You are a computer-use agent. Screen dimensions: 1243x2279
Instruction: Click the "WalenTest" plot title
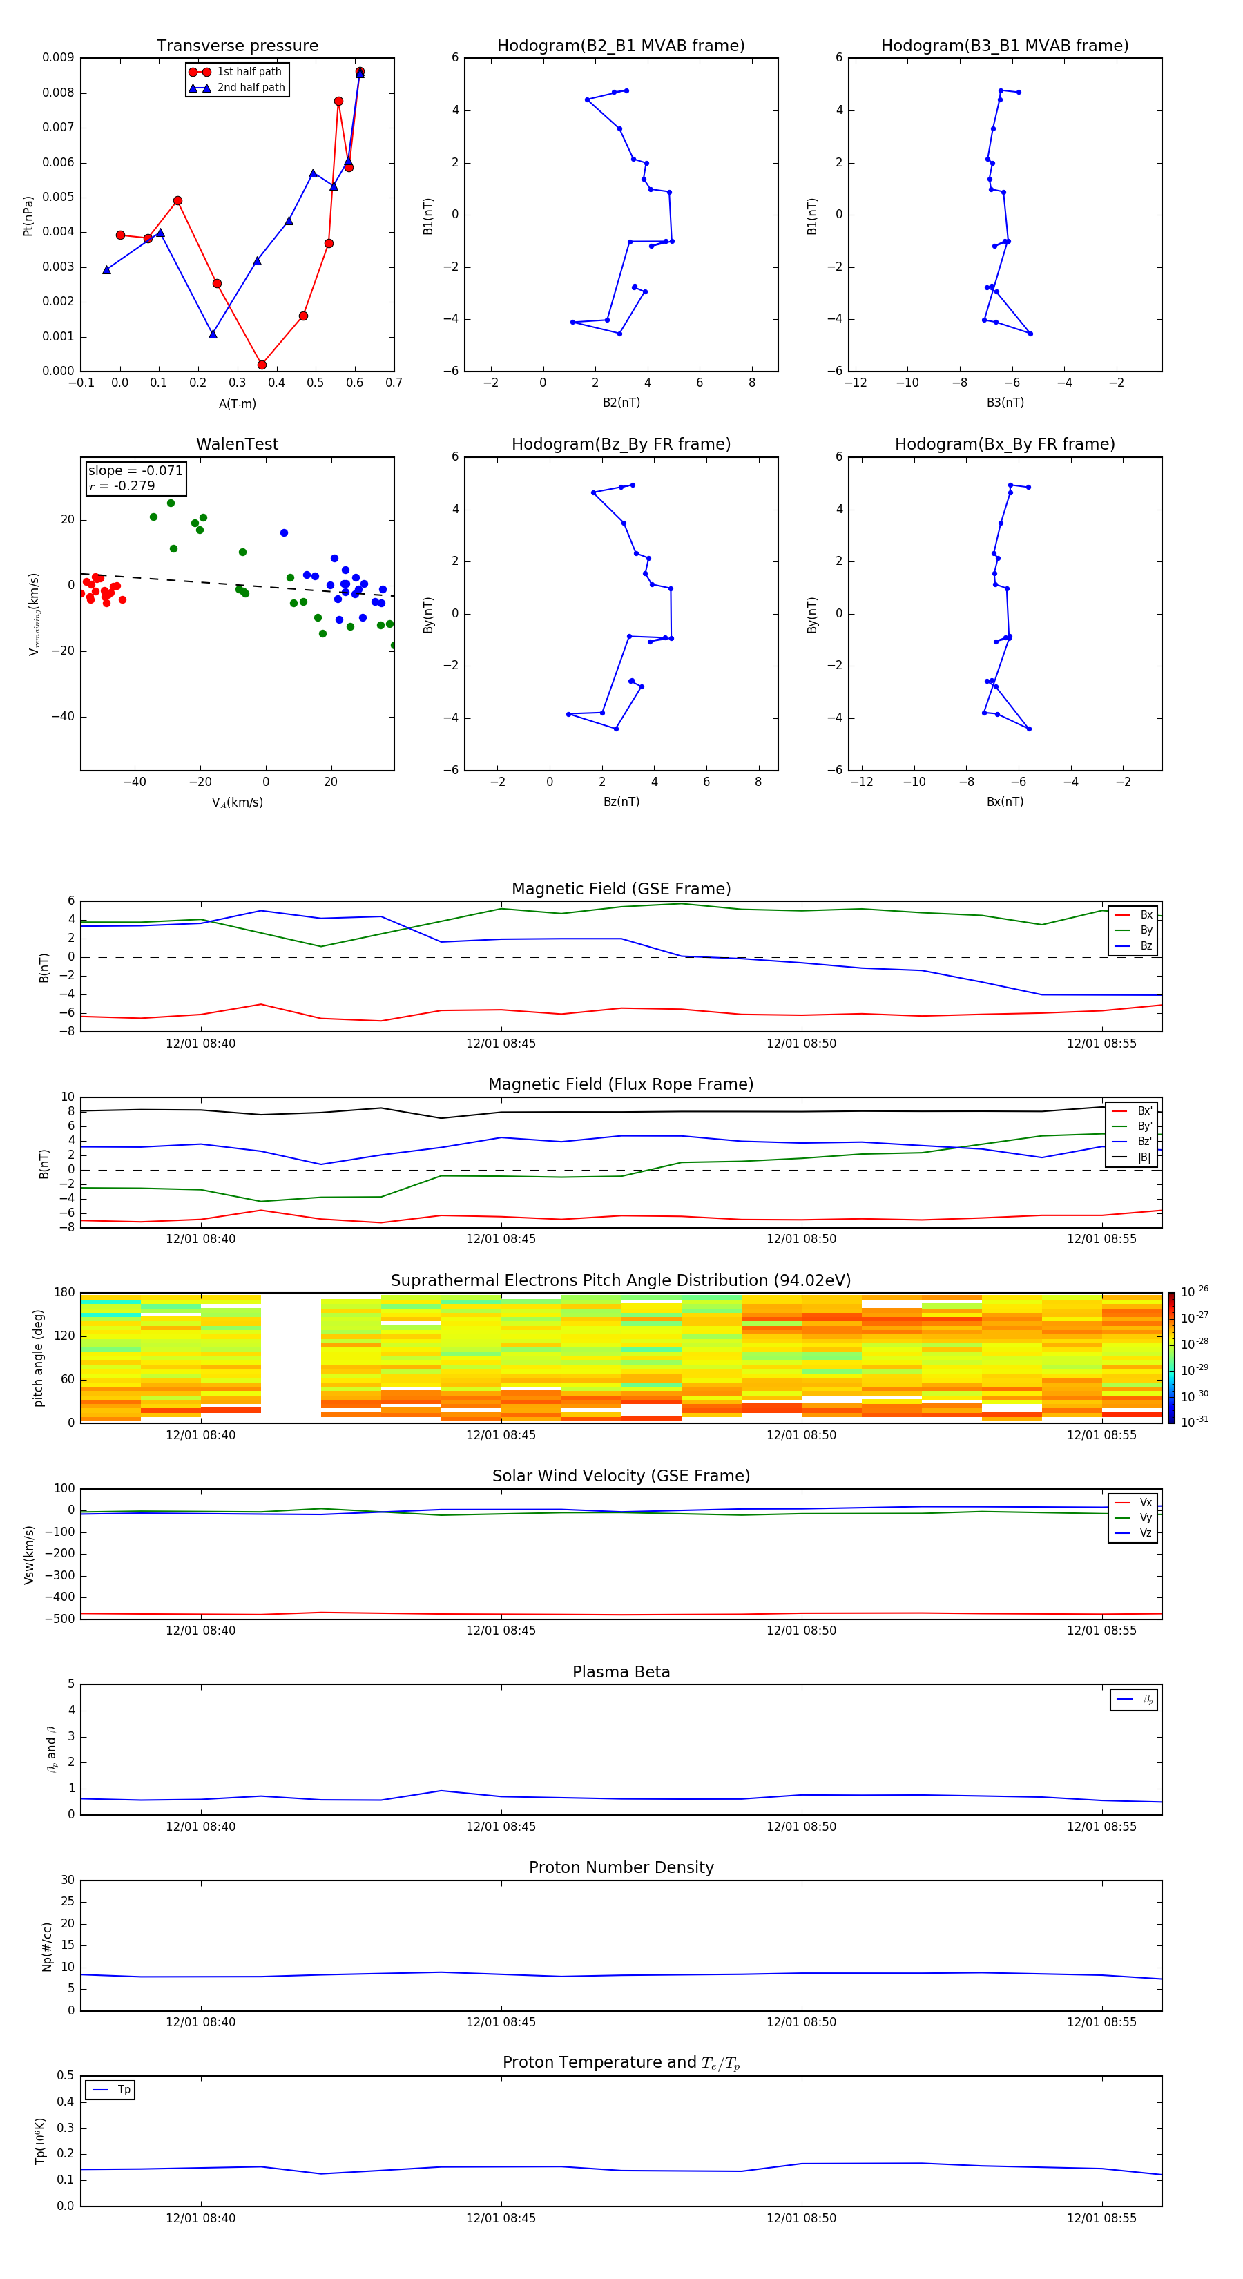tap(237, 444)
